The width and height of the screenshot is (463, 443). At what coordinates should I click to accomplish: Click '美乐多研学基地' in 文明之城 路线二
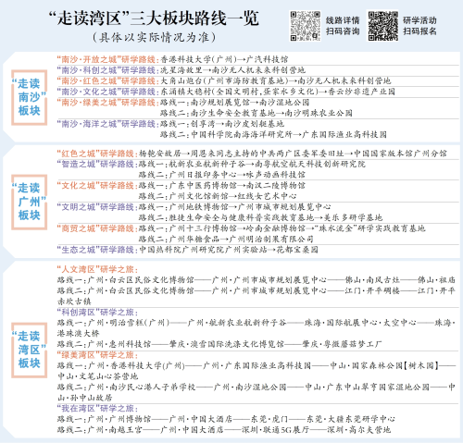(353, 217)
